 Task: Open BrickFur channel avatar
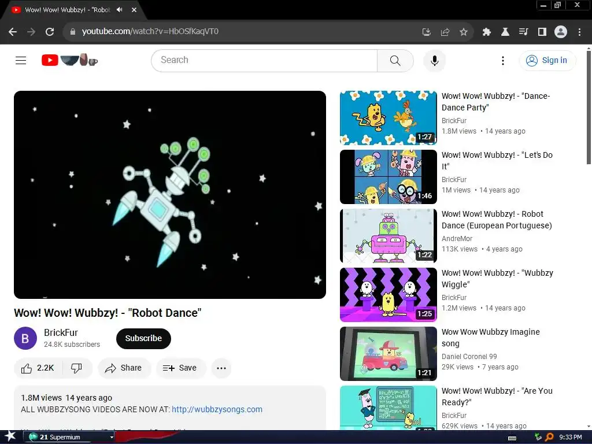(x=25, y=338)
